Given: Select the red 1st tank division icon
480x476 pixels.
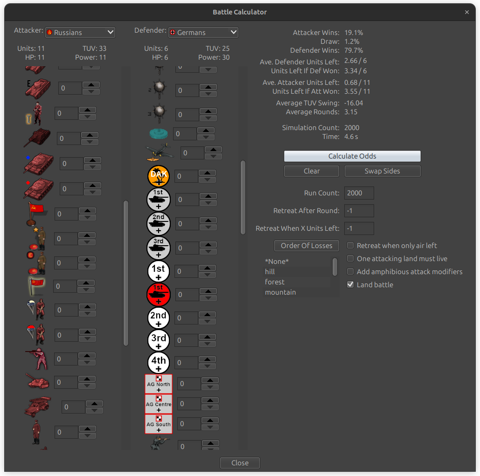Looking at the screenshot, I should 159,294.
